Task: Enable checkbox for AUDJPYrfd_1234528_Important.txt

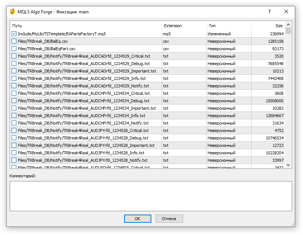Action: tap(14, 145)
